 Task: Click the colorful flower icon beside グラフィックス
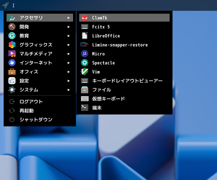pos(12,45)
